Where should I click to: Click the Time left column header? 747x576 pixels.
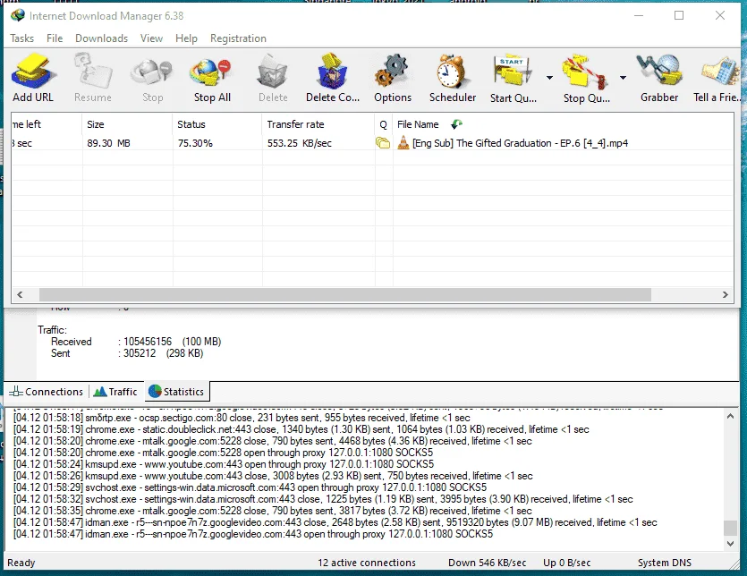click(47, 124)
